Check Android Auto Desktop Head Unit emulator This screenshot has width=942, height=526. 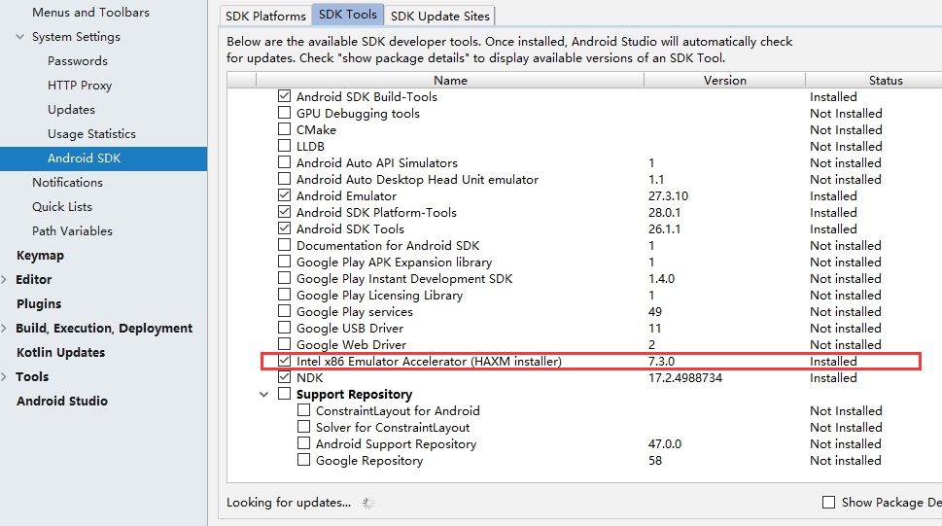click(284, 179)
